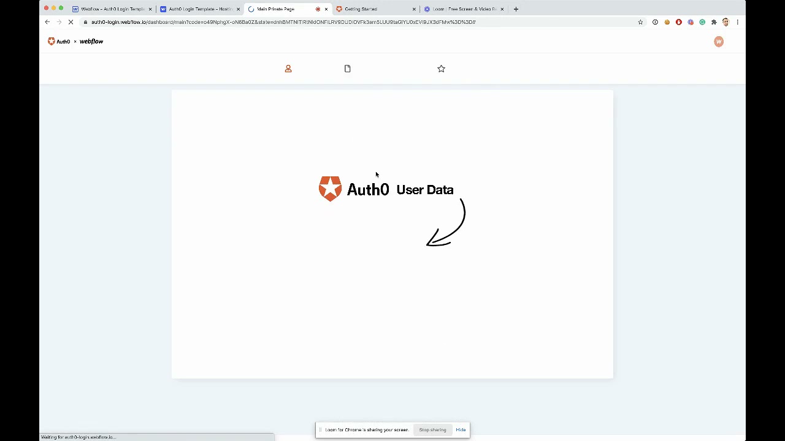785x441 pixels.
Task: Click the W user avatar on the right
Action: click(718, 41)
